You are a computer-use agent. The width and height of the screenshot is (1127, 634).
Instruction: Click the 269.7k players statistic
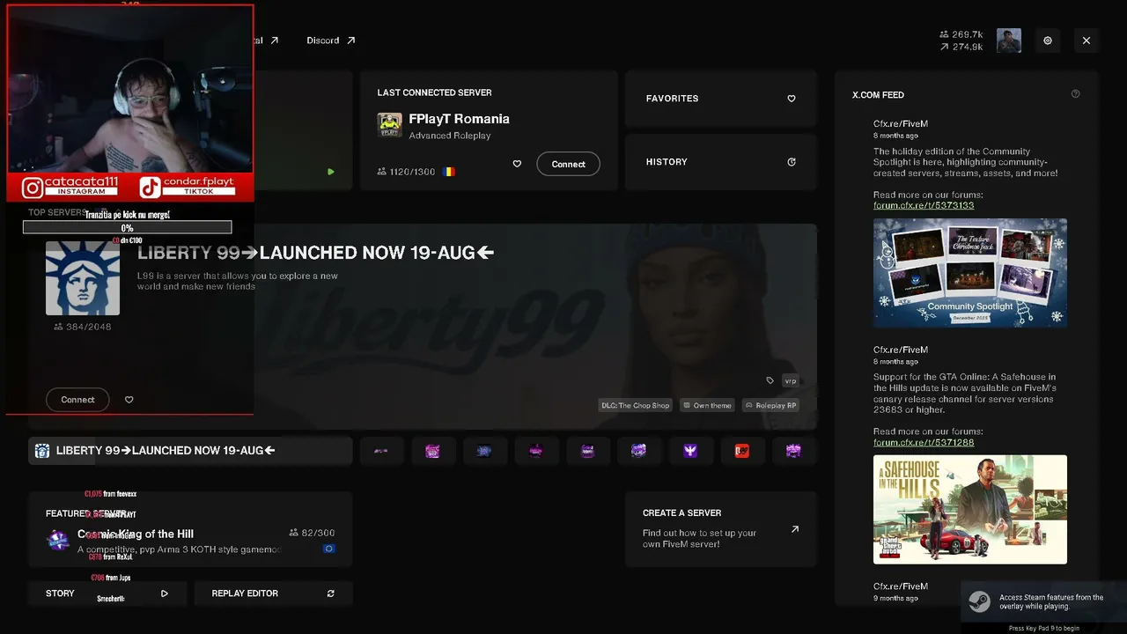961,34
